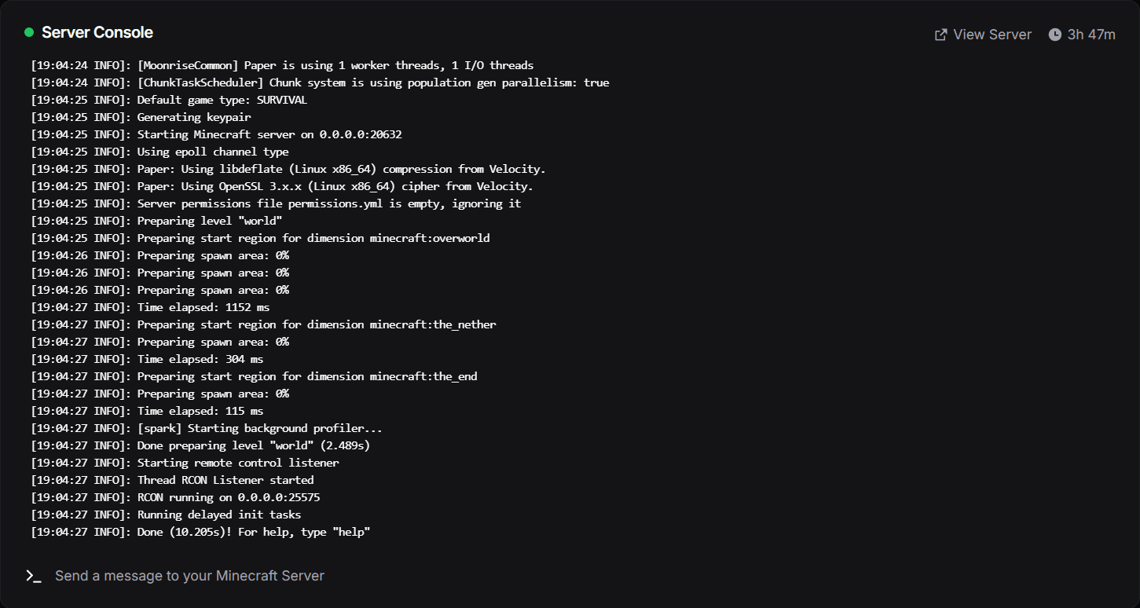
Task: Click the external link icon beside View Server
Action: click(940, 35)
